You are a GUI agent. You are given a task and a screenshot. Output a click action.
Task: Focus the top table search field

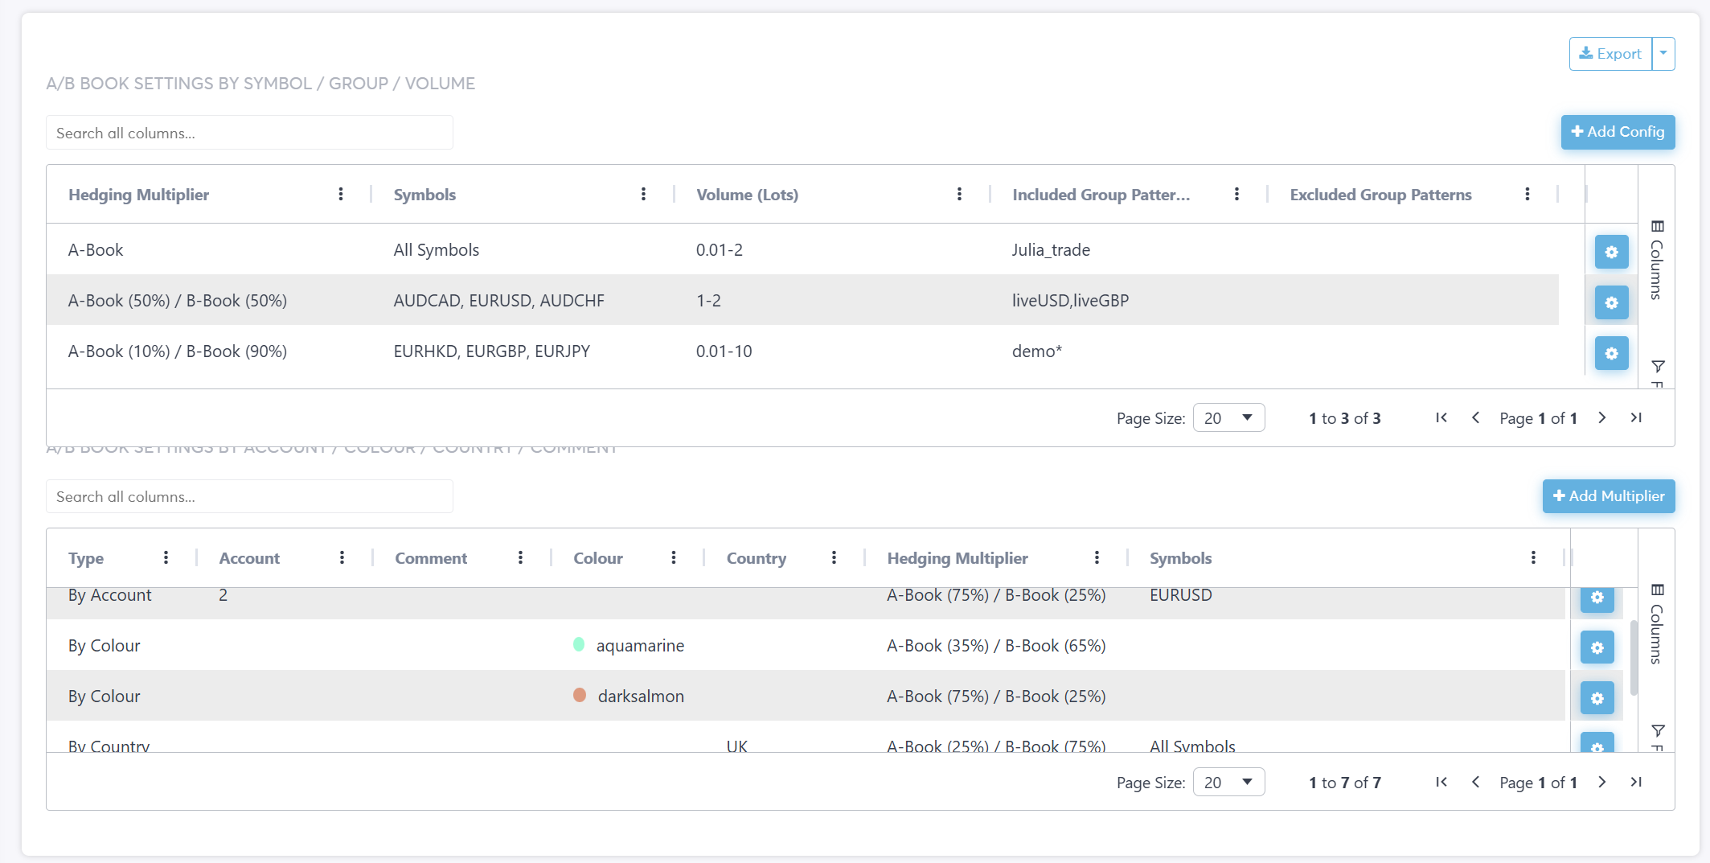[249, 133]
